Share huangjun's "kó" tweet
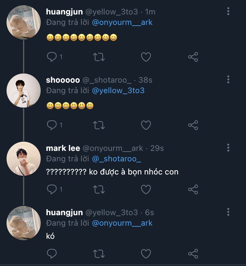The height and width of the screenshot is (266, 246). [193, 254]
